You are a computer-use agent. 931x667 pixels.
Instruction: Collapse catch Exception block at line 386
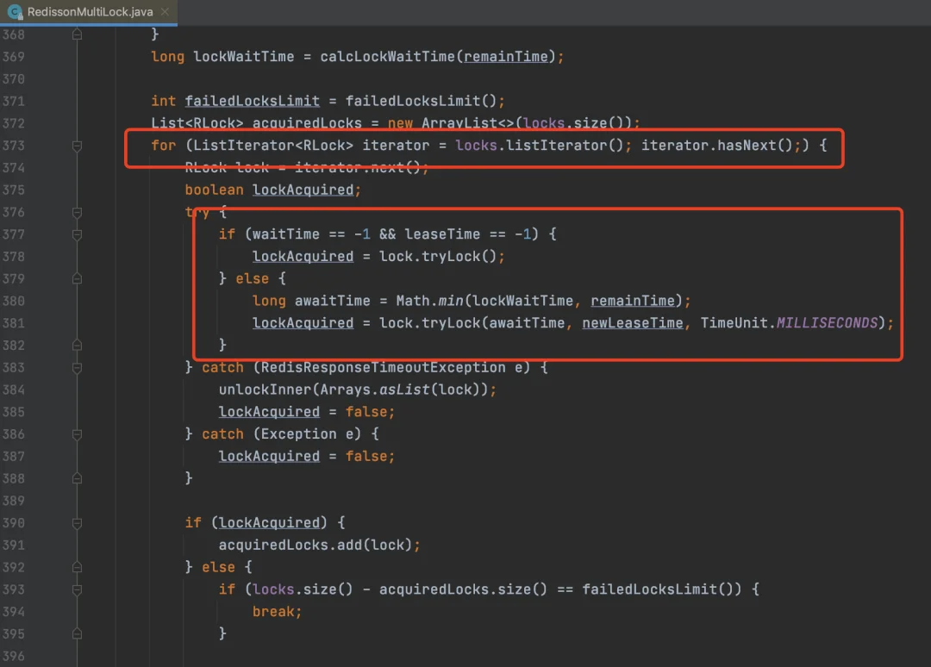pyautogui.click(x=78, y=433)
